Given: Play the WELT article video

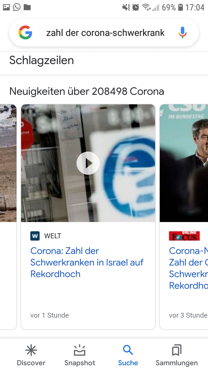Looking at the screenshot, I should (x=88, y=163).
